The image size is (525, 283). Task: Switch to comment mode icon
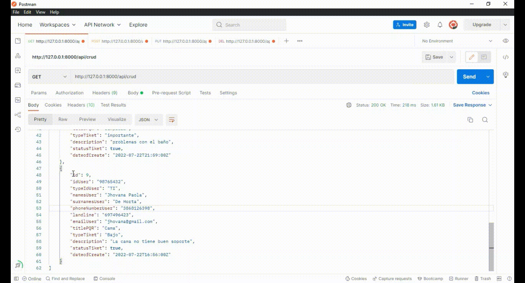tap(484, 57)
